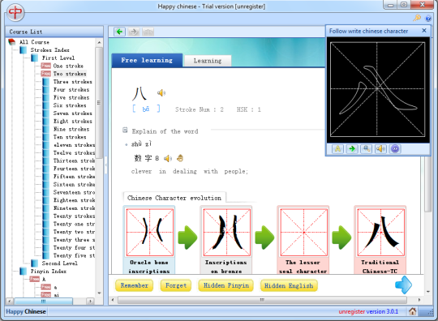Click the A icon in follow-write panel
This screenshot has width=438, height=321.
point(337,149)
